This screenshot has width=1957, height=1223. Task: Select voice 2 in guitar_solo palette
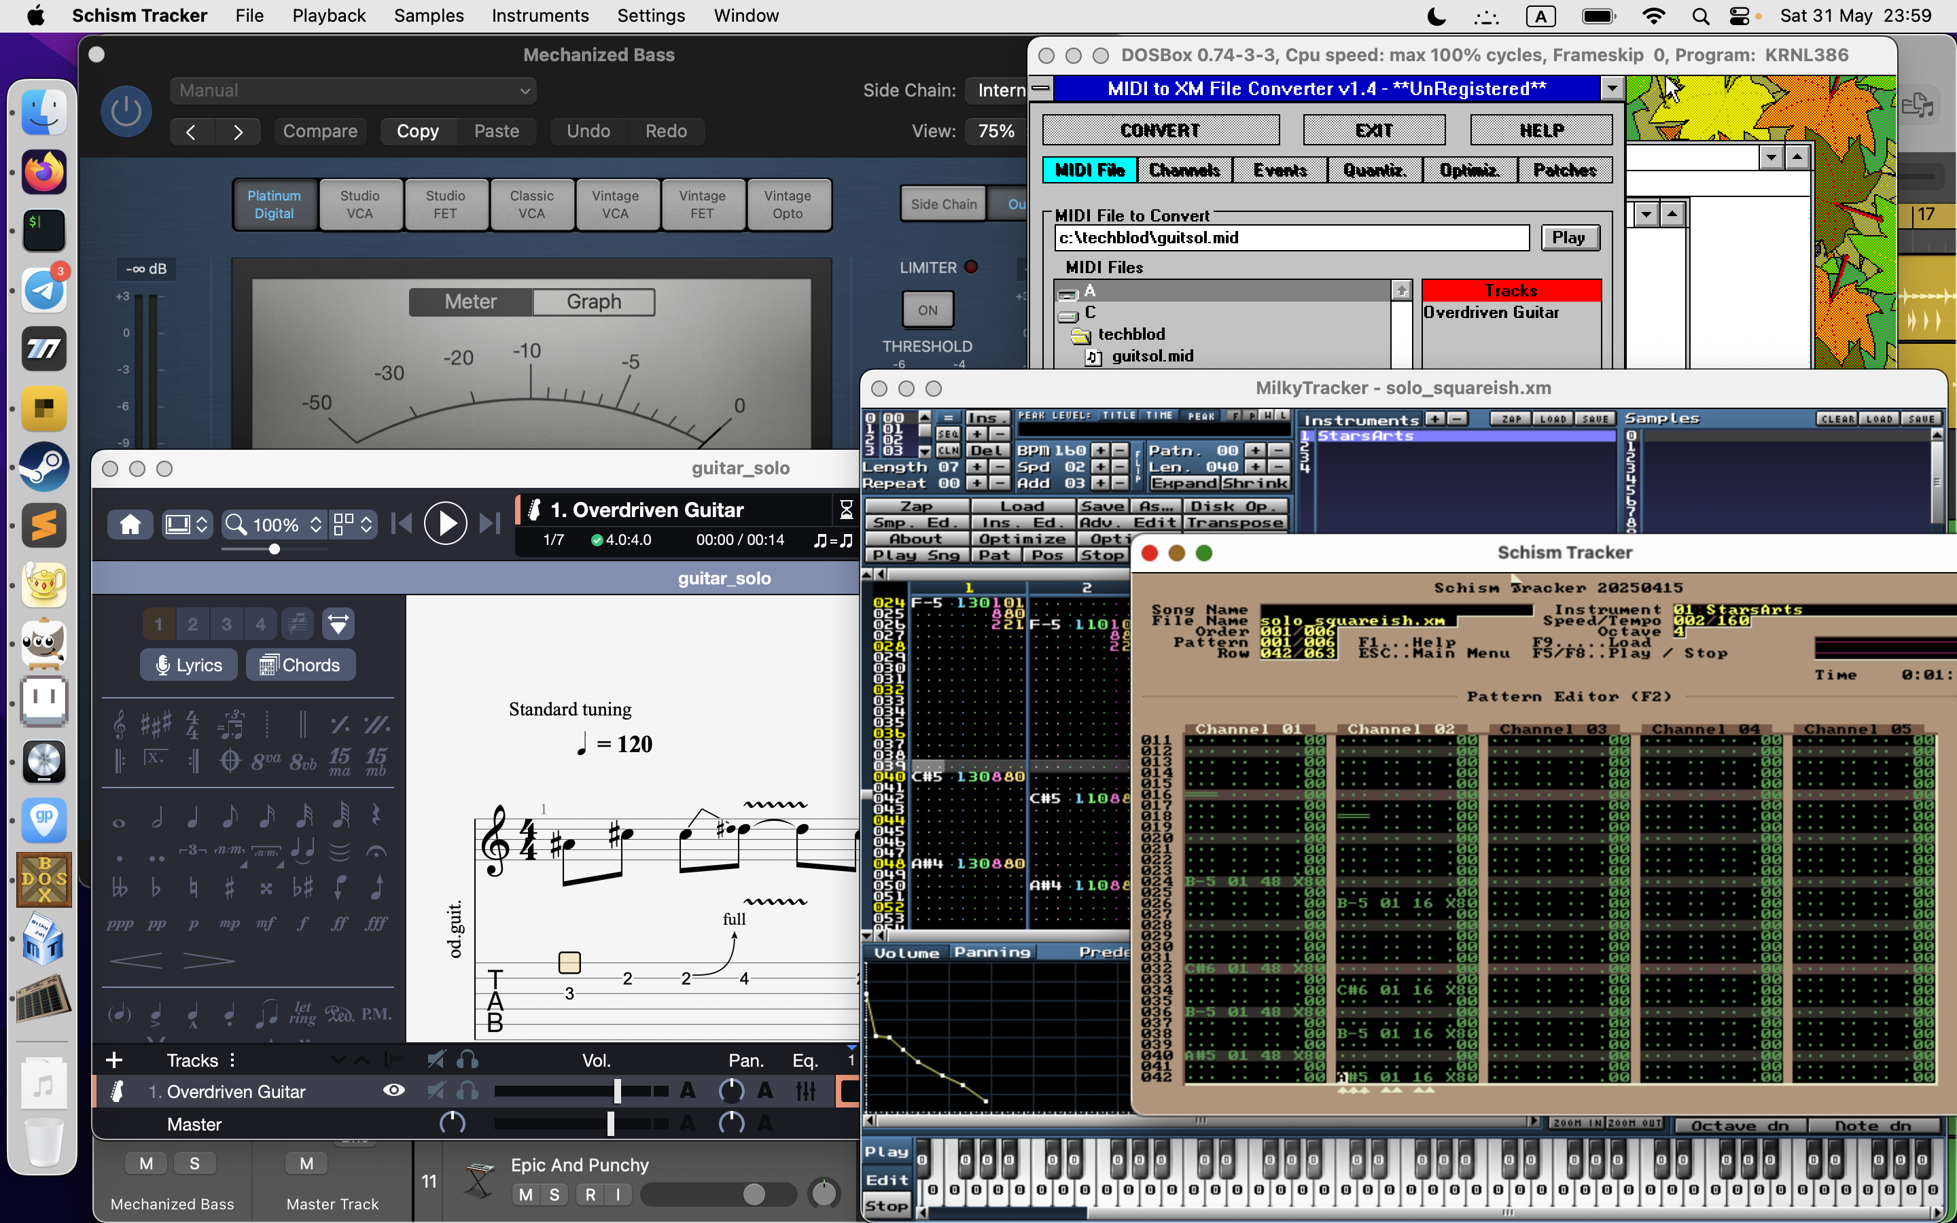pyautogui.click(x=192, y=624)
